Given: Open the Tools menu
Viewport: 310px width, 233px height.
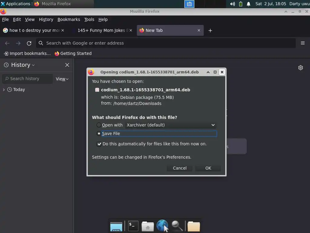Looking at the screenshot, I should coord(89,19).
